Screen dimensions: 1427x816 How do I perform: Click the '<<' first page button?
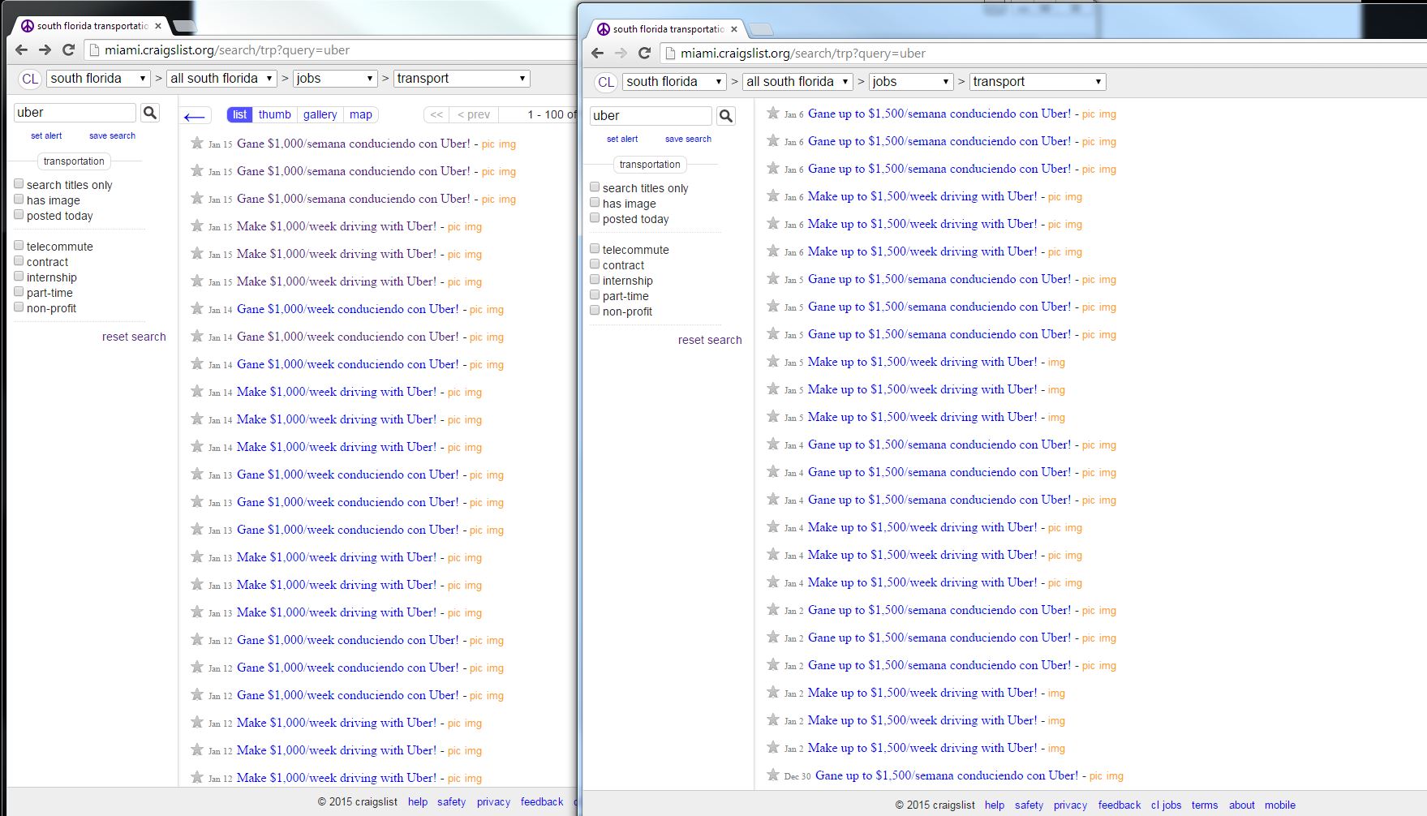pos(436,115)
